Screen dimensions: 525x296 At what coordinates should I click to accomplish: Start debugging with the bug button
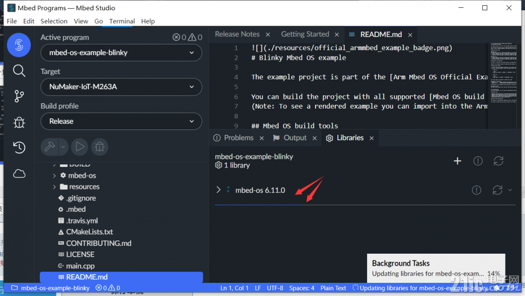100,147
